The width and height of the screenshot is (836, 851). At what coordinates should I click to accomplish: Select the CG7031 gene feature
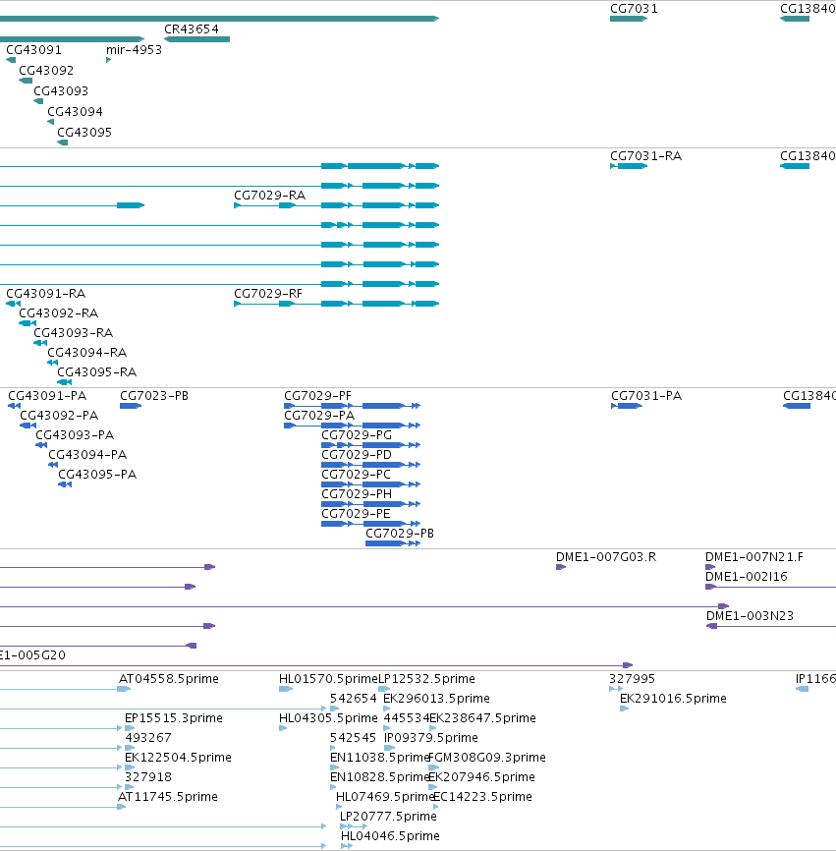coord(629,19)
